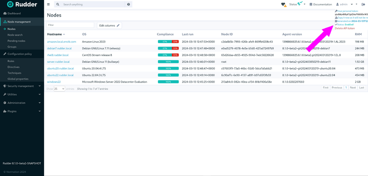The width and height of the screenshot is (368, 176).
Task: Open node amazon.local.enstb.com
Action: point(62,42)
